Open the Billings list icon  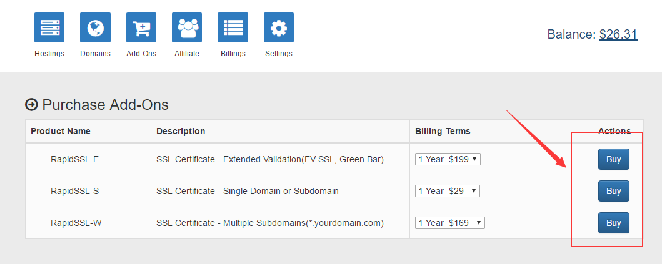coord(233,27)
